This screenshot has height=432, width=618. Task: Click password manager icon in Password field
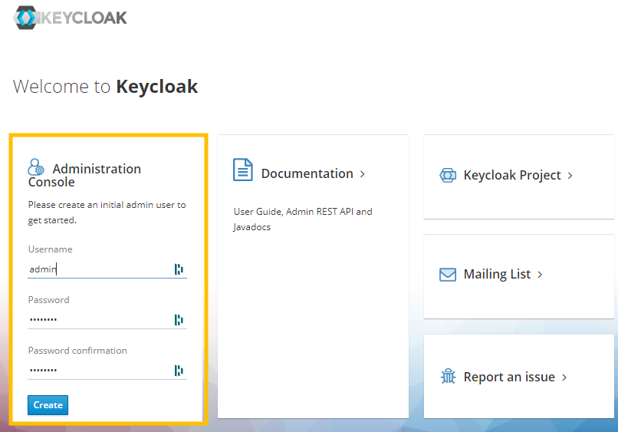(x=179, y=319)
